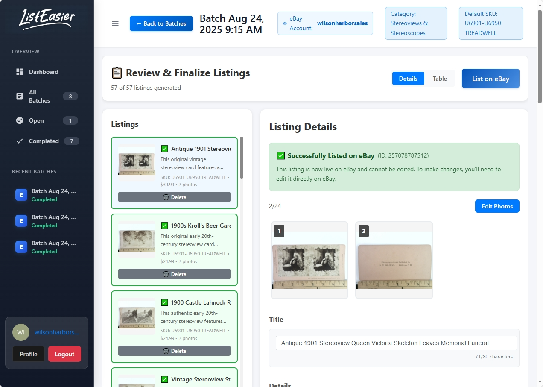The image size is (543, 387).
Task: Open photo 2 back of stereoview
Action: [394, 260]
